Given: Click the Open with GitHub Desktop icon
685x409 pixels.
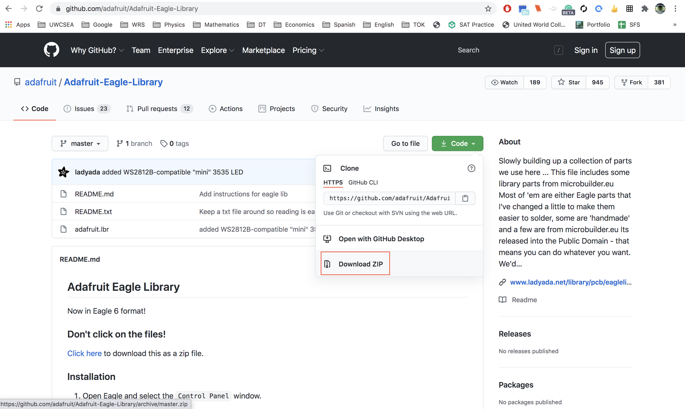Looking at the screenshot, I should (x=327, y=239).
